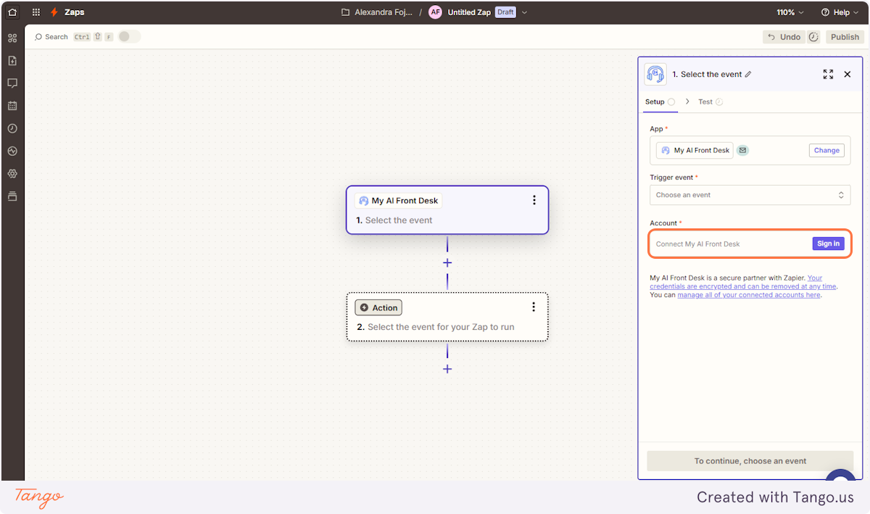The image size is (870, 514).
Task: Click the orange Zapier bolt logo
Action: pos(54,12)
